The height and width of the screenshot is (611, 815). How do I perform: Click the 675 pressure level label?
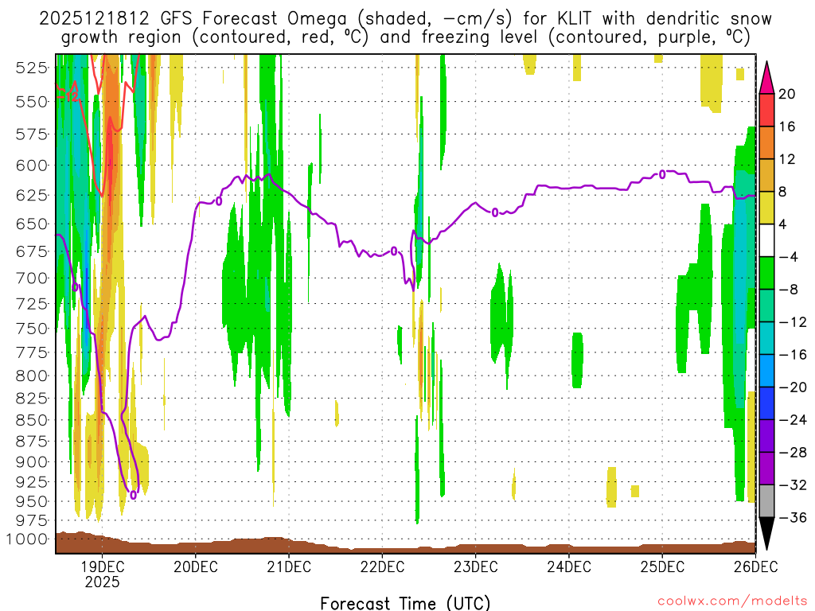point(32,251)
